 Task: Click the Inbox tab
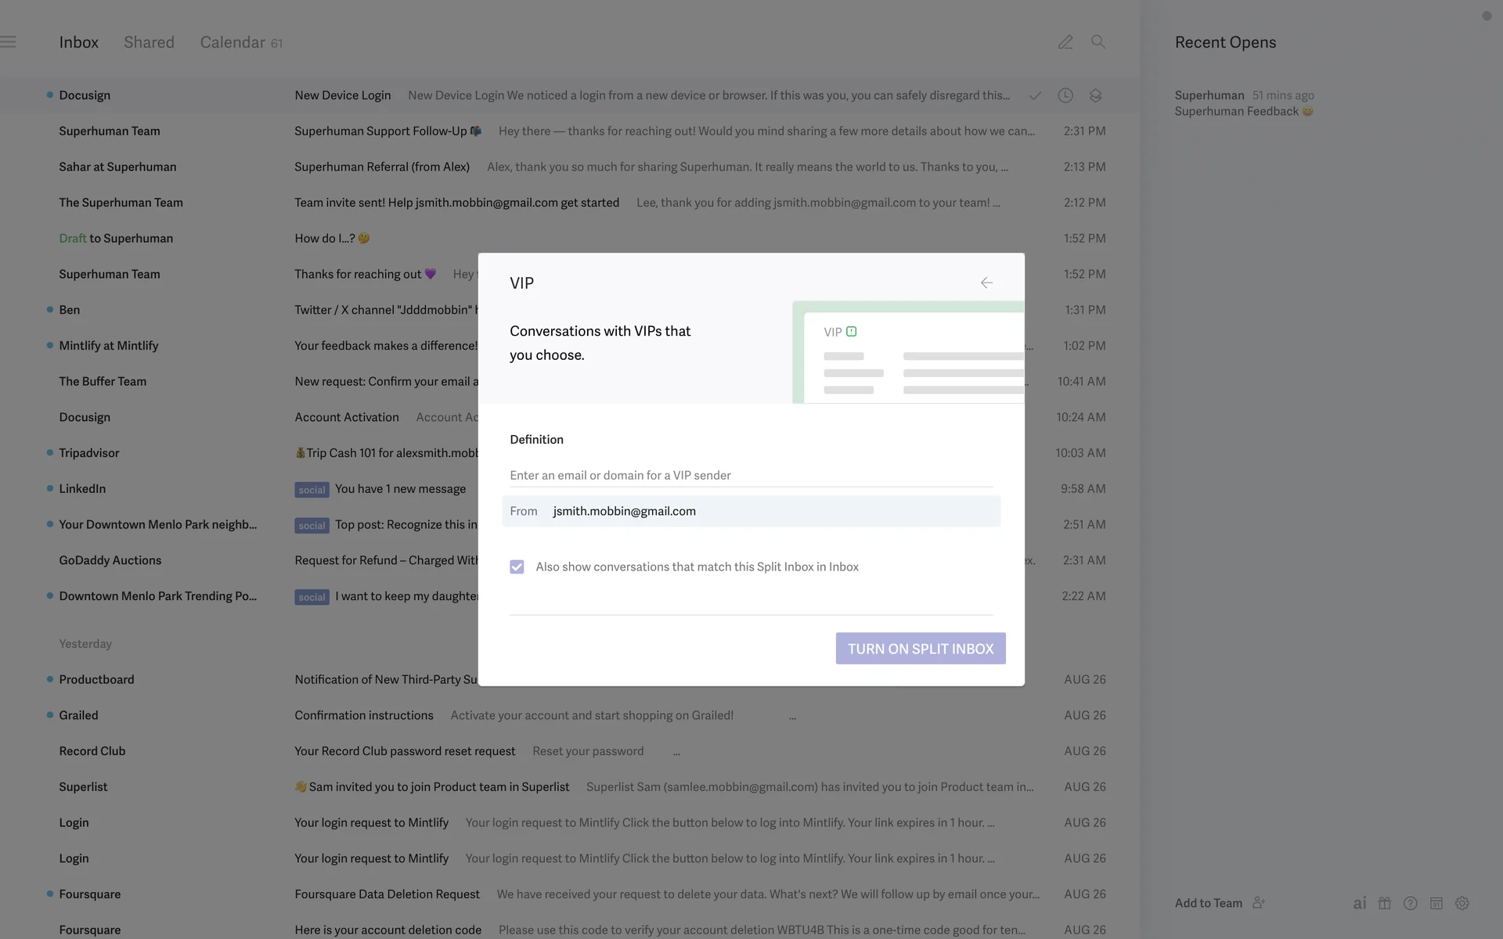(78, 42)
